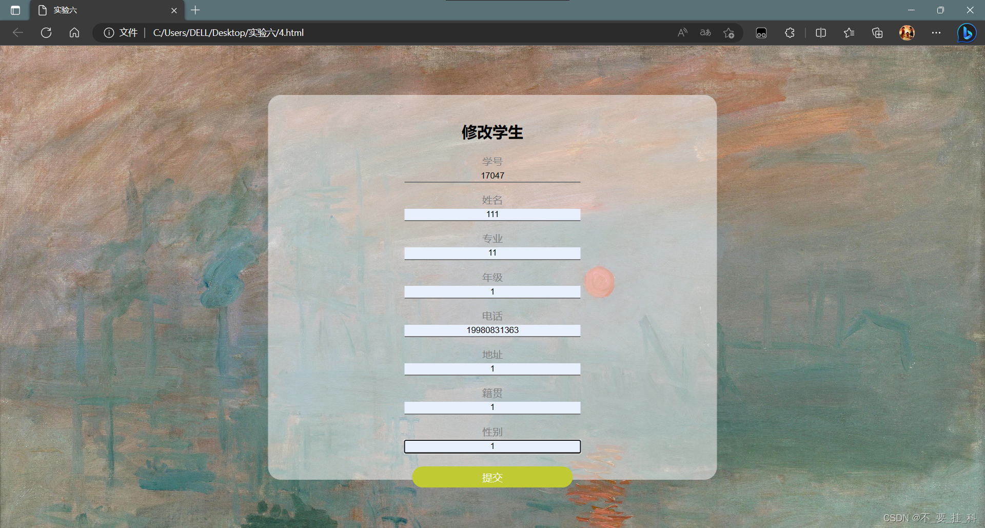This screenshot has width=985, height=528.
Task: Click the 姓名 input field
Action: click(x=493, y=214)
